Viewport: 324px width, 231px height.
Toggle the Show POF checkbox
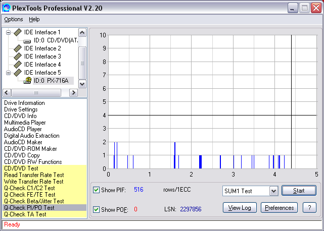click(97, 209)
